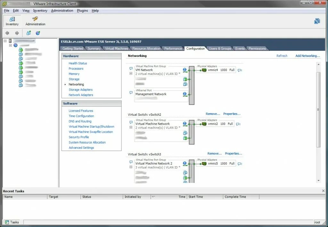The width and height of the screenshot is (328, 227).
Task: Open the Edit menu
Action: point(16,11)
